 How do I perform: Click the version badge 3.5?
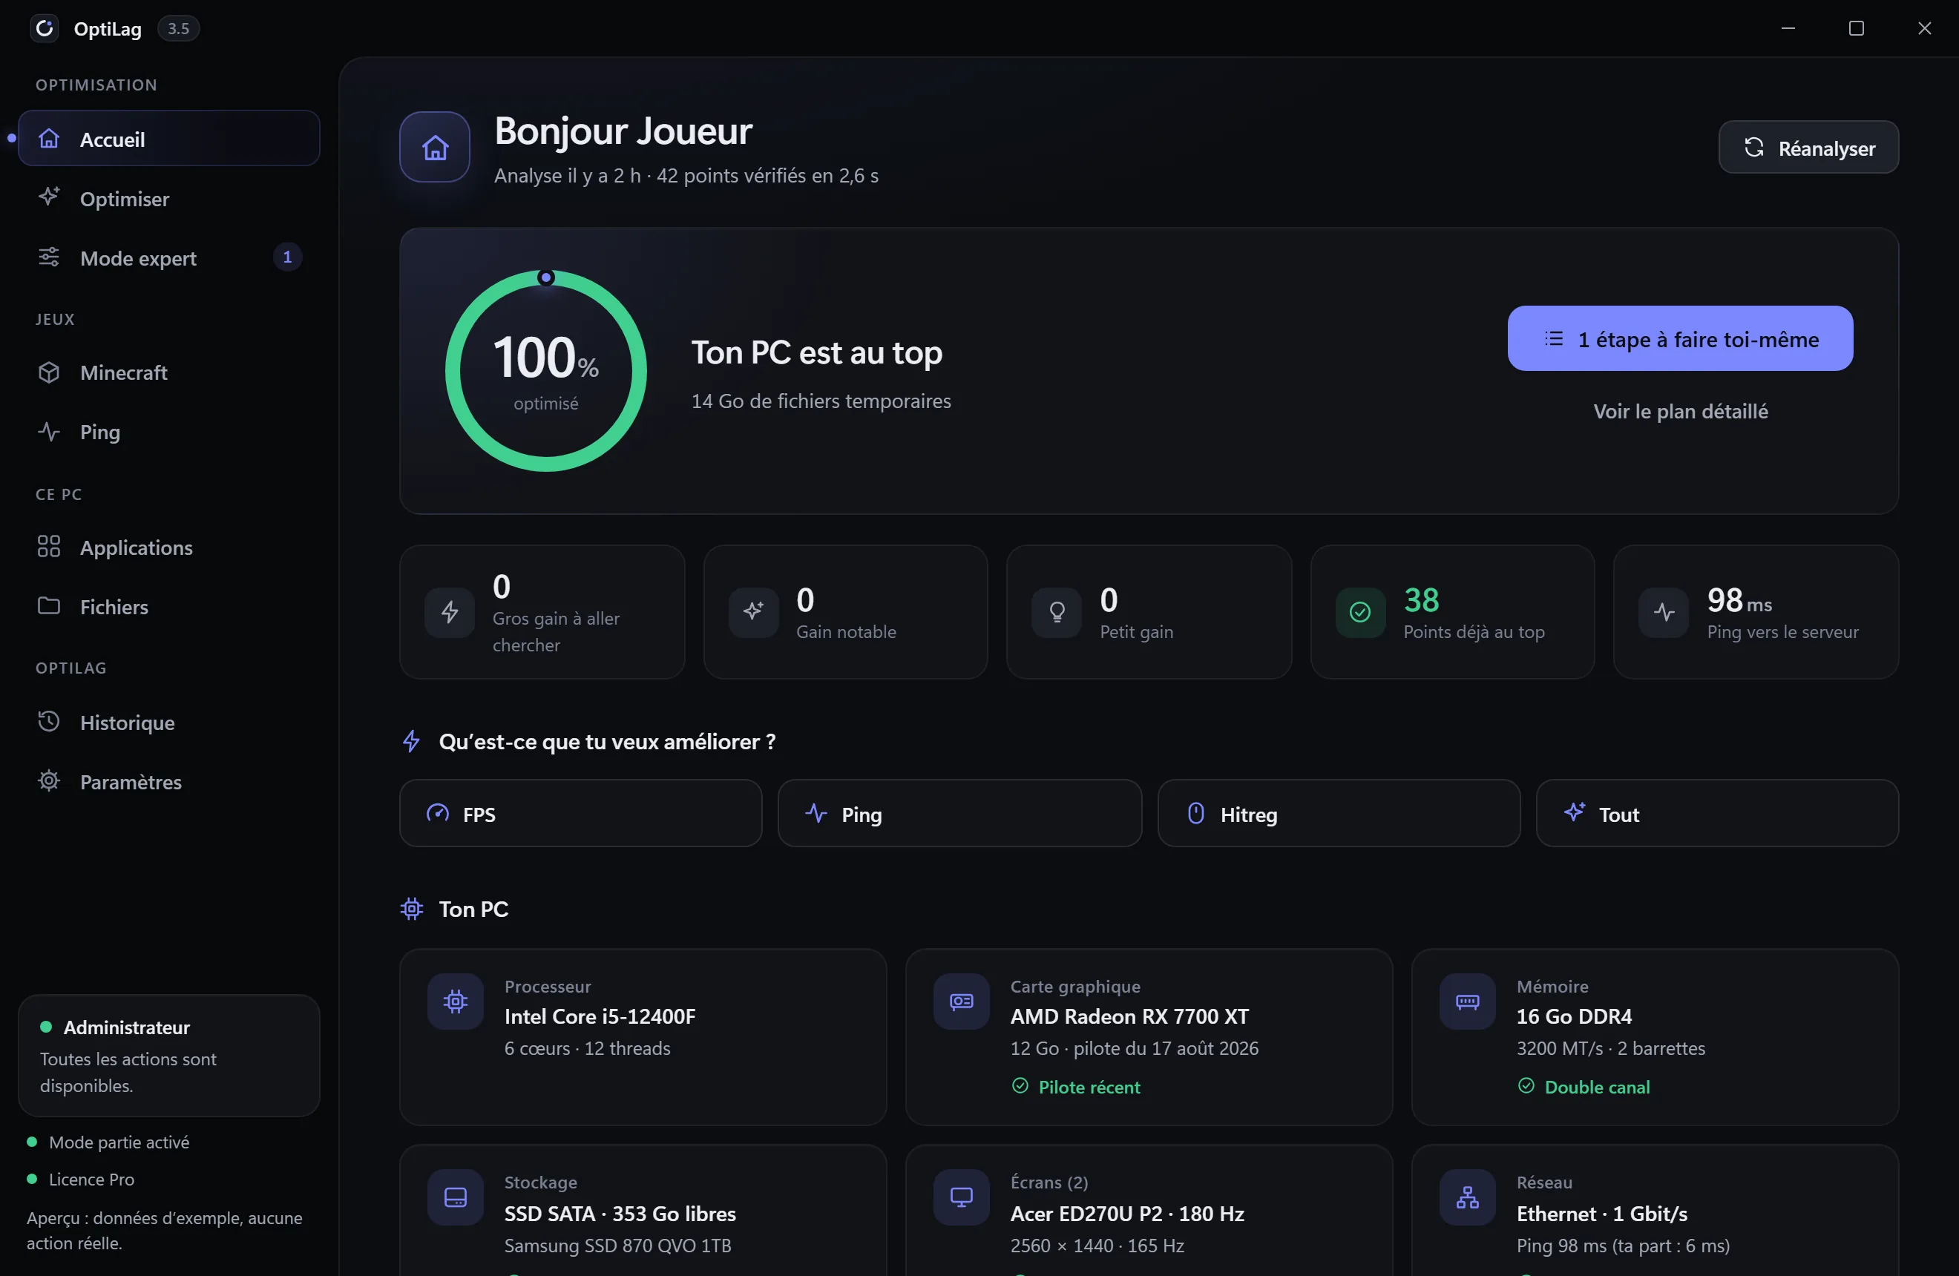(178, 28)
